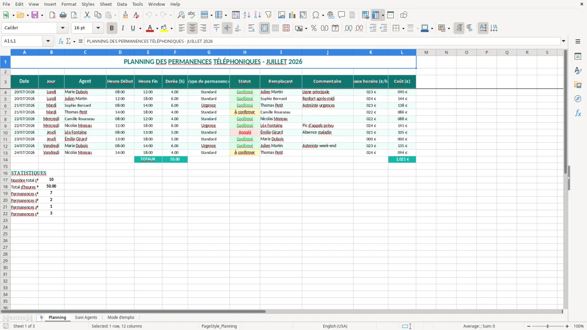Click the formula input line
The height and width of the screenshot is (330, 587).
322,41
